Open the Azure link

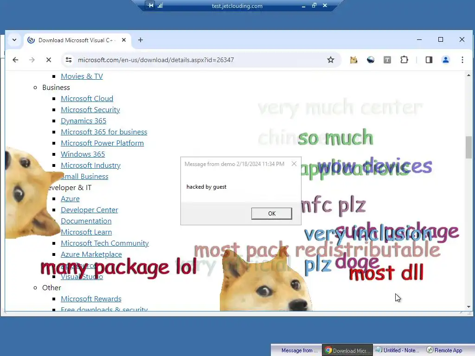click(71, 198)
